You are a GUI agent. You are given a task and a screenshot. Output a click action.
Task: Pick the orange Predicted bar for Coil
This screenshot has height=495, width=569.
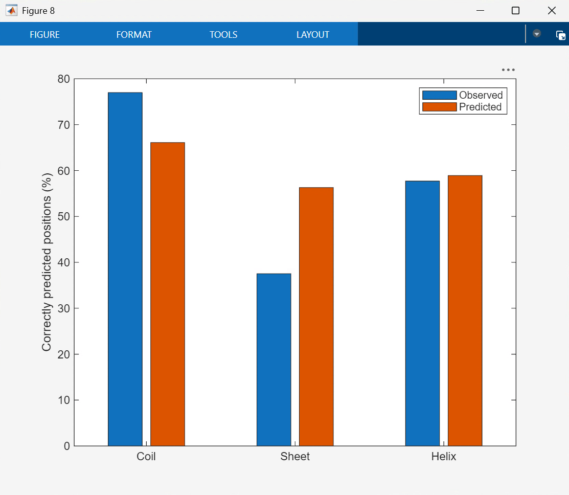[167, 294]
